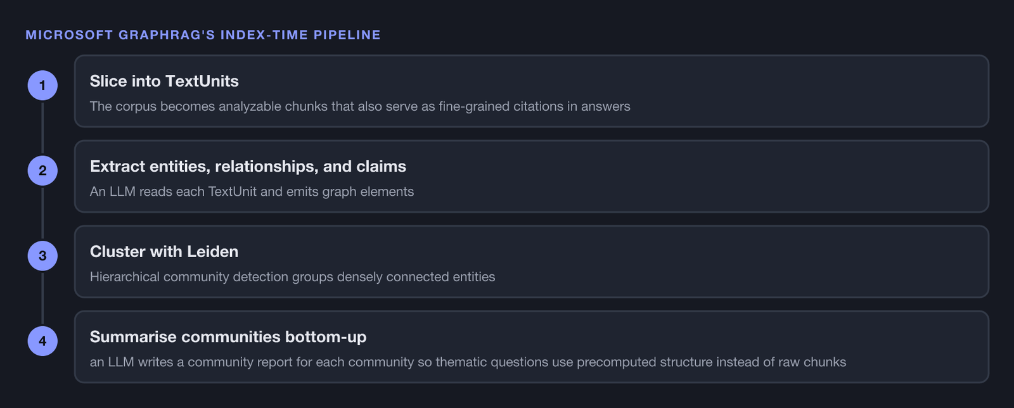
Task: Select the community report description text
Action: click(x=468, y=362)
